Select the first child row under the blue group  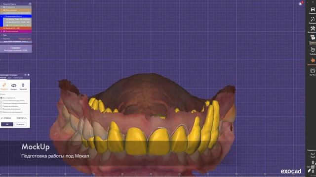(x=17, y=19)
